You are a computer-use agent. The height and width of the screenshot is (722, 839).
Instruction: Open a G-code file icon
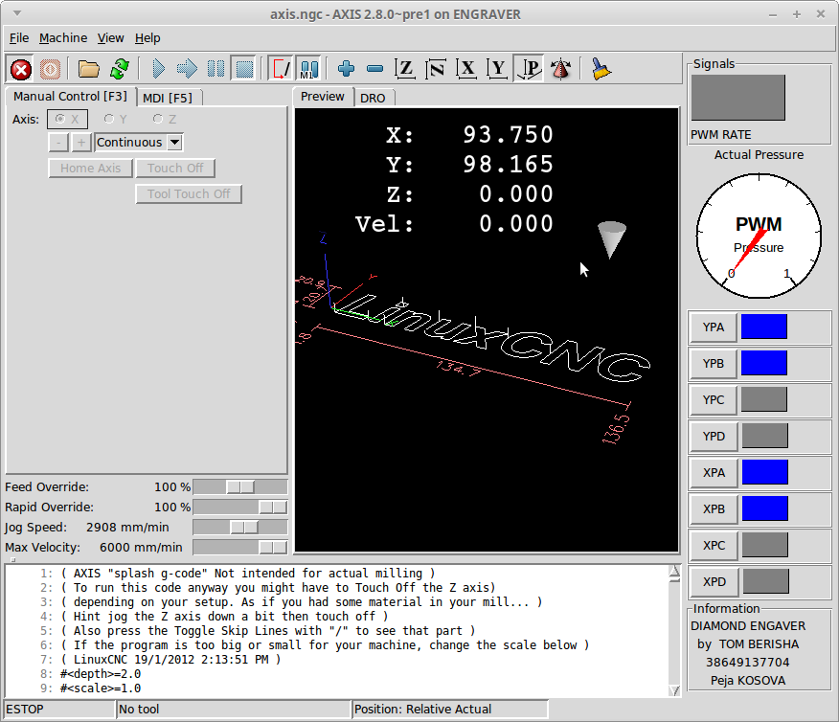point(89,70)
